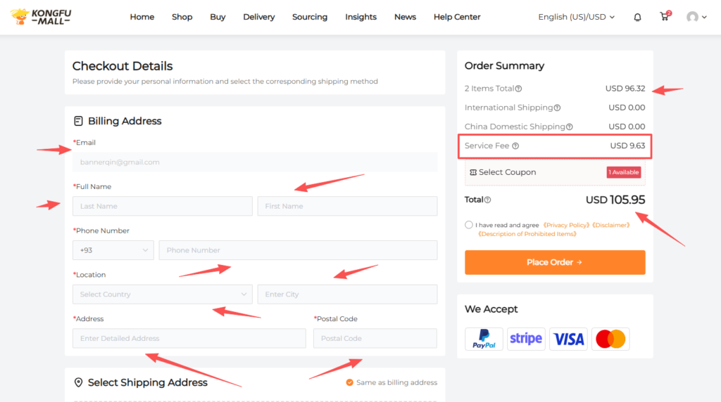Click the Stripe payment logo
Image resolution: width=721 pixels, height=402 pixels.
point(526,339)
